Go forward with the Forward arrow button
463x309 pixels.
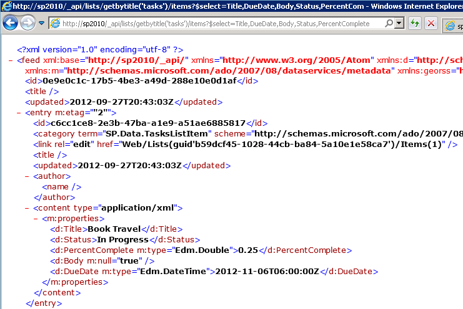(x=27, y=23)
